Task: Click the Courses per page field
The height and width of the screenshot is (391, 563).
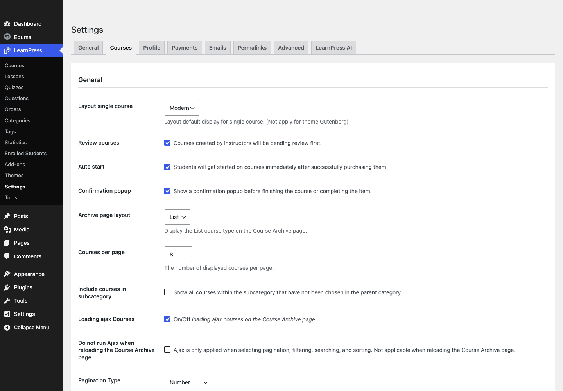Action: 178,254
